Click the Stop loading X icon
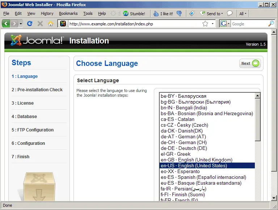Viewport: 278px width, 210px height. [40, 24]
